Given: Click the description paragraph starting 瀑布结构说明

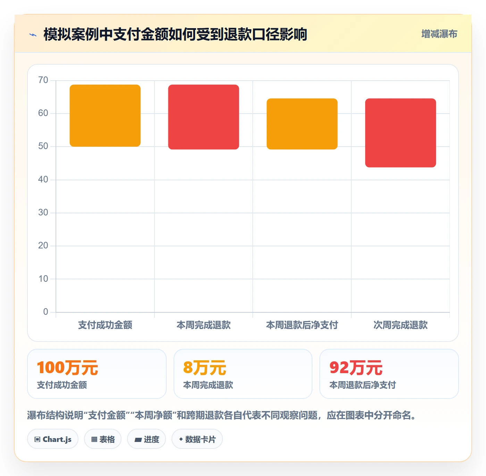Looking at the screenshot, I should pyautogui.click(x=223, y=415).
